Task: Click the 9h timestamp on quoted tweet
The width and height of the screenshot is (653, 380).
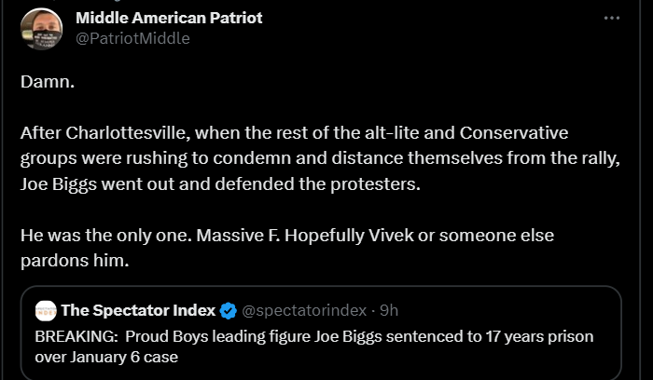Action: click(388, 310)
